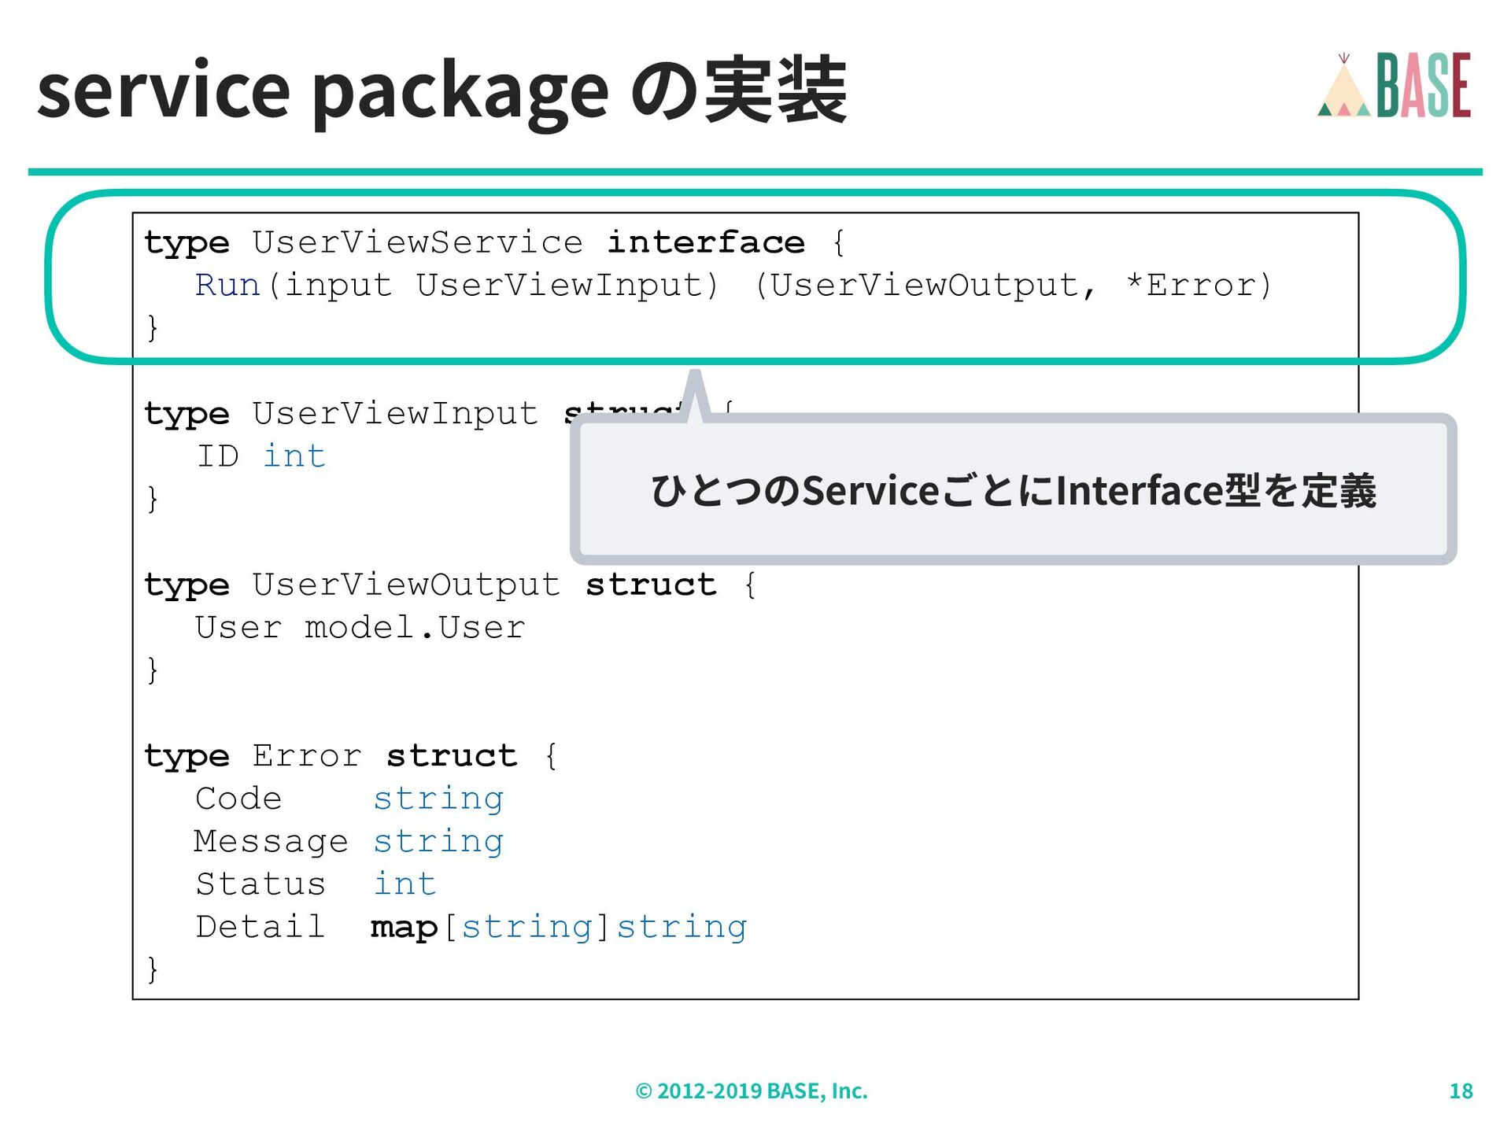The height and width of the screenshot is (1133, 1511).
Task: Click the 'string' type beside Code
Action: coord(438,799)
